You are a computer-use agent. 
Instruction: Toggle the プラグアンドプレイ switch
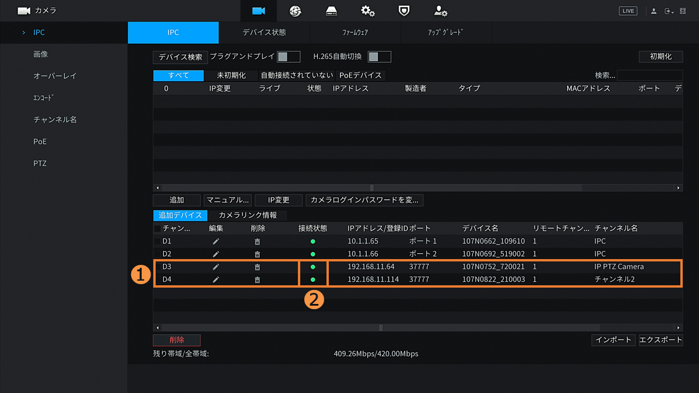click(288, 56)
